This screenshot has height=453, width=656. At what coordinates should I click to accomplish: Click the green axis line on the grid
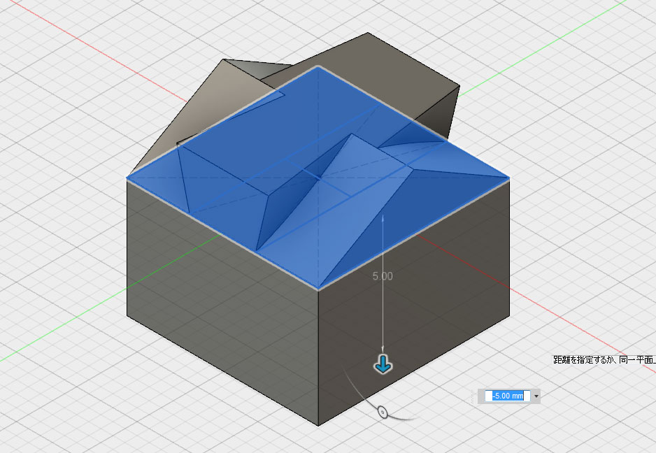(x=70, y=336)
